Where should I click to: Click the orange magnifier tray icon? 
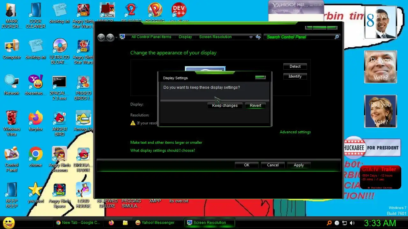click(x=329, y=223)
